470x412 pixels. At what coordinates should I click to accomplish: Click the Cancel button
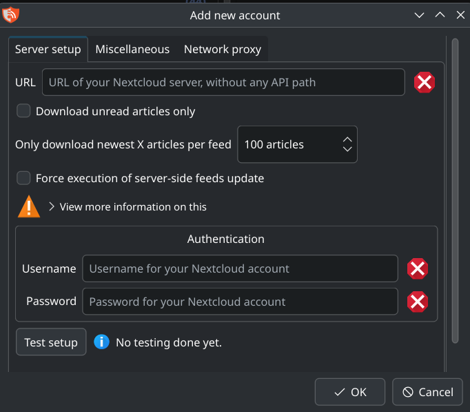[427, 392]
